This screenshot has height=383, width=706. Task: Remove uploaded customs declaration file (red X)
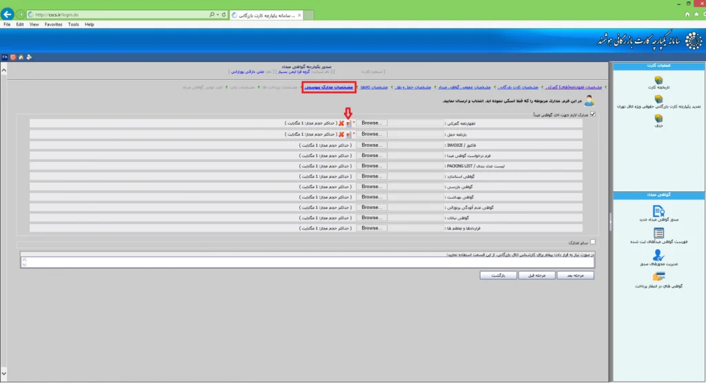click(341, 123)
